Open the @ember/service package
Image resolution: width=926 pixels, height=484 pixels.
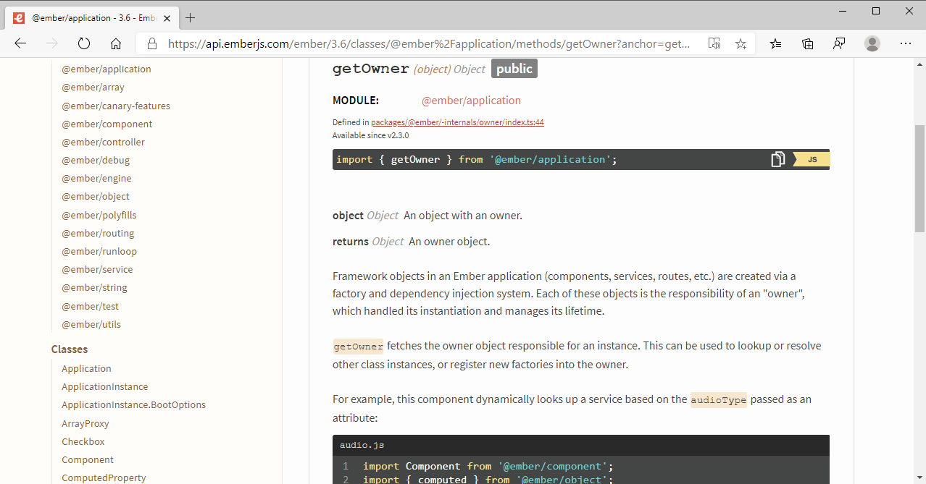point(97,269)
